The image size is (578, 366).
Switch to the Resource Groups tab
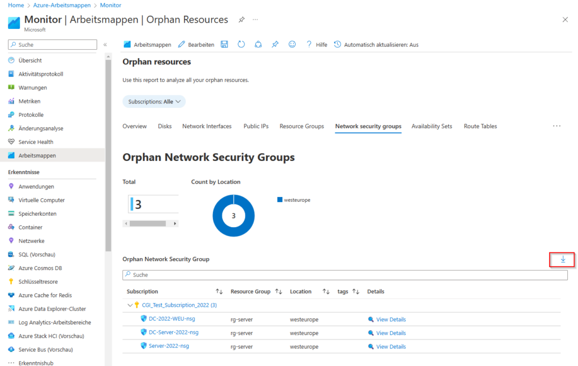[x=301, y=126]
